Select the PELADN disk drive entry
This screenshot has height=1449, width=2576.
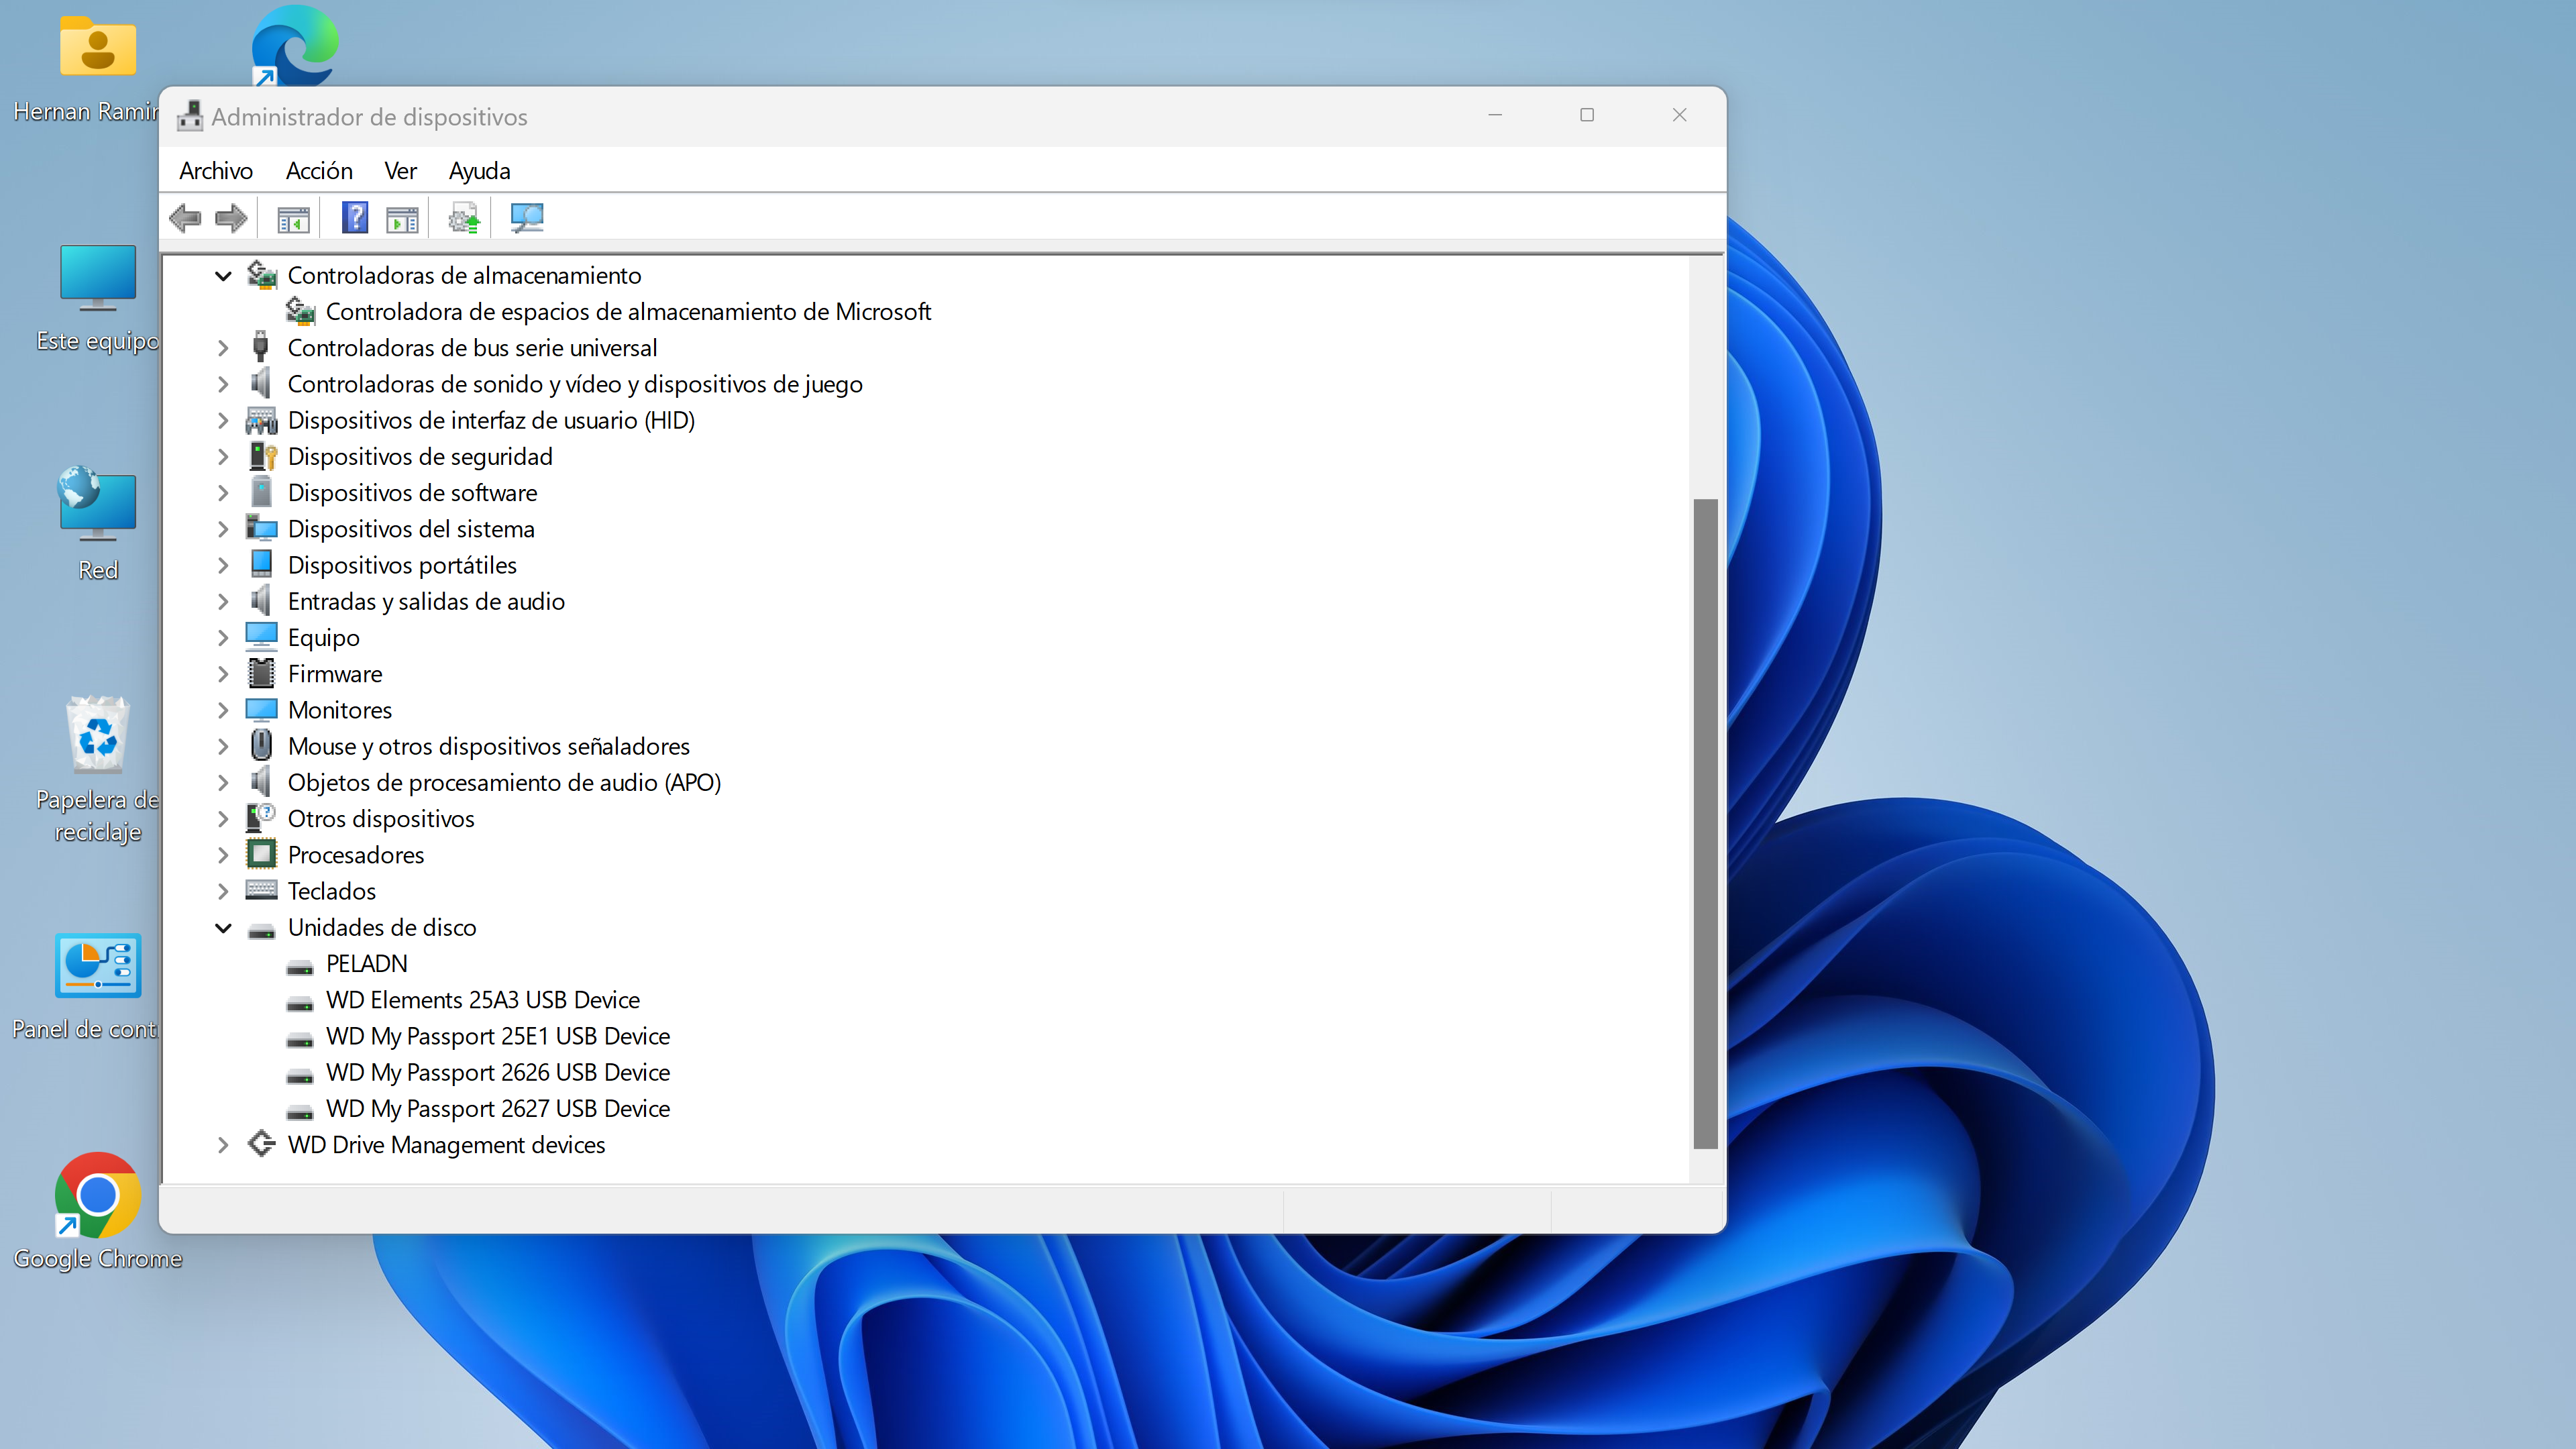(367, 963)
